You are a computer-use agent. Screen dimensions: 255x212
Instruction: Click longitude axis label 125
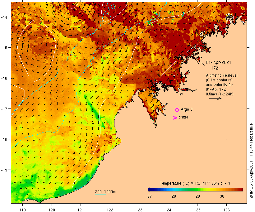pyautogui.click(x=197, y=210)
